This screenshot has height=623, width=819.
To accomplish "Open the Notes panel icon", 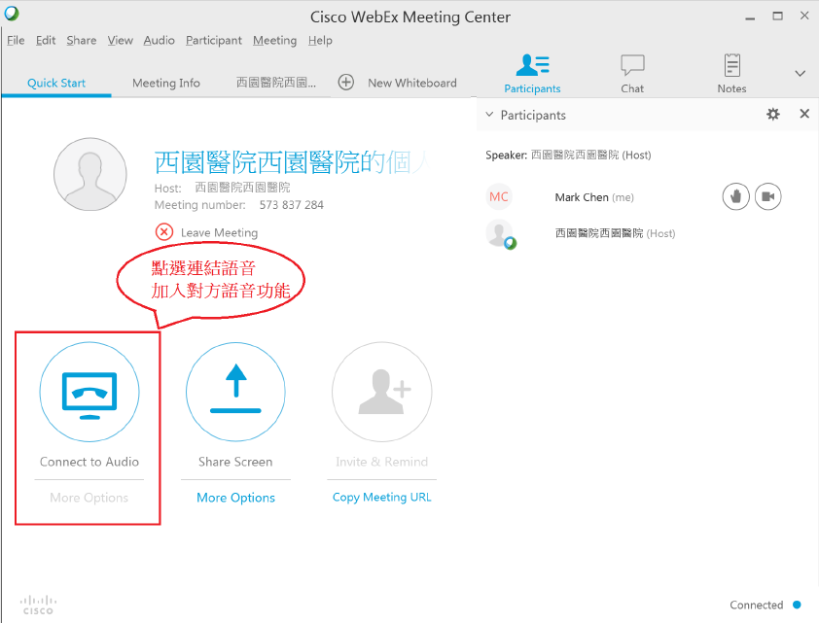I will 731,66.
